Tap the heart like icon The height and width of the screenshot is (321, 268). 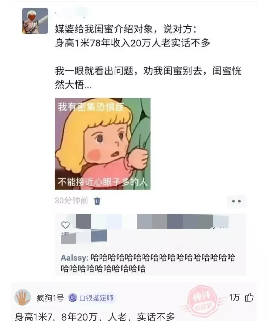coord(65,225)
